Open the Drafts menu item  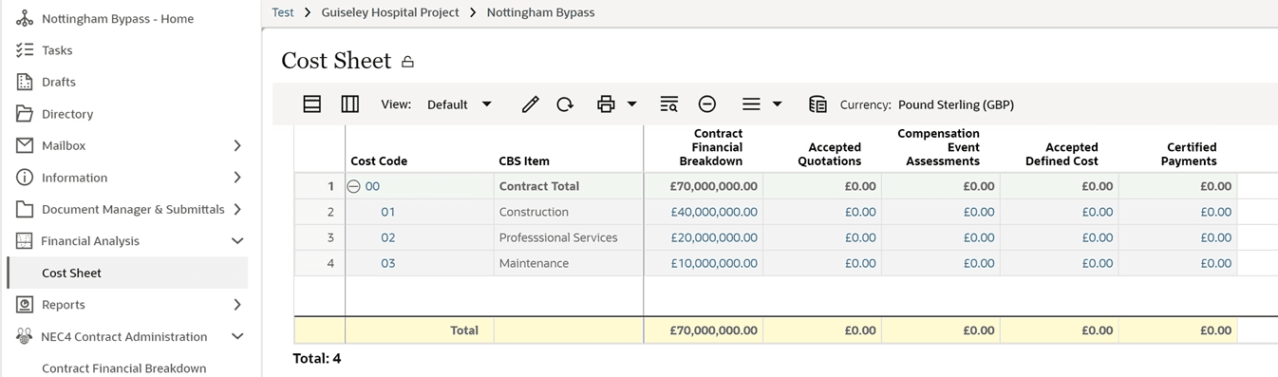(x=59, y=82)
